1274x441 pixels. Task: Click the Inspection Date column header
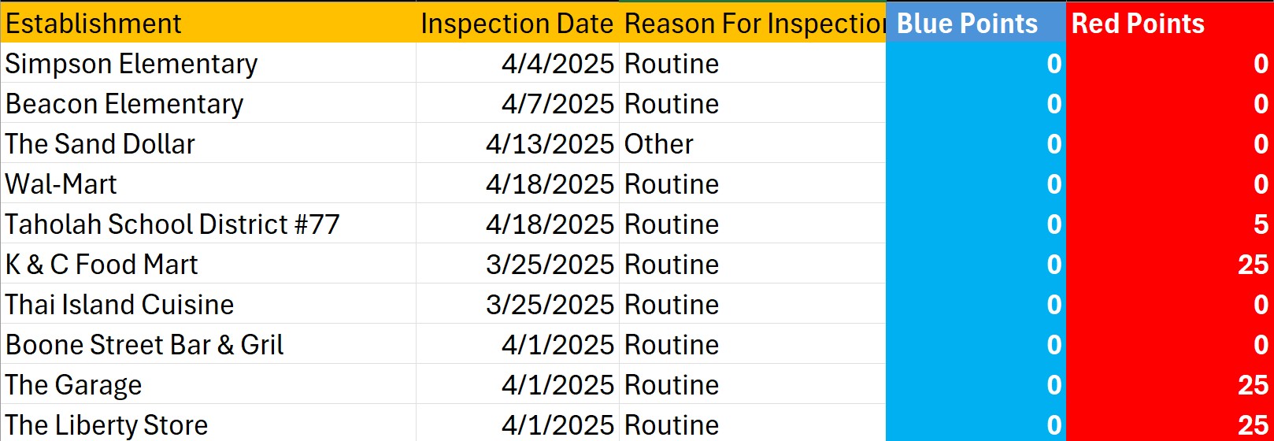[x=517, y=24]
